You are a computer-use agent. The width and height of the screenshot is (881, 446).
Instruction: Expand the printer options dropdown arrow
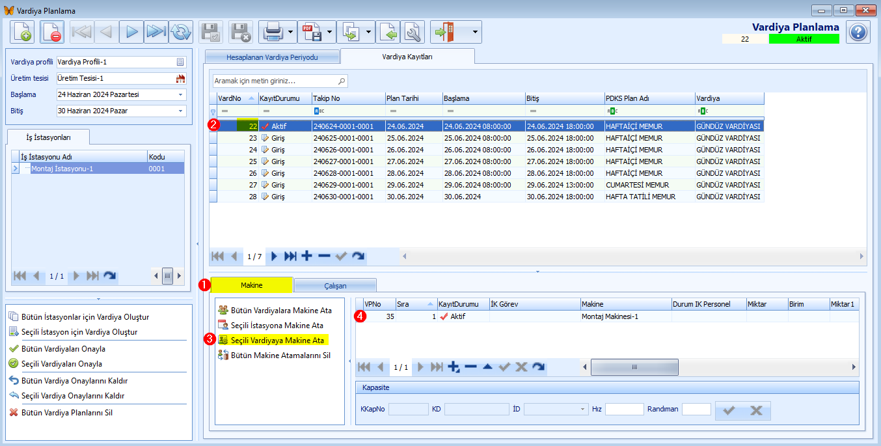pyautogui.click(x=290, y=31)
